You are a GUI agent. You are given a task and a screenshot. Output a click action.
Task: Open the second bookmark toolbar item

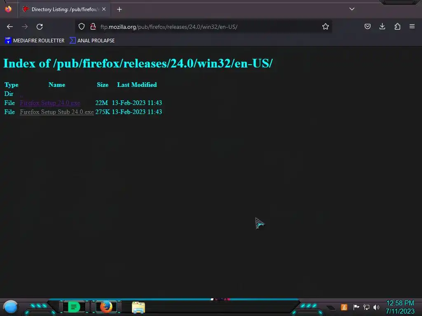pos(92,41)
